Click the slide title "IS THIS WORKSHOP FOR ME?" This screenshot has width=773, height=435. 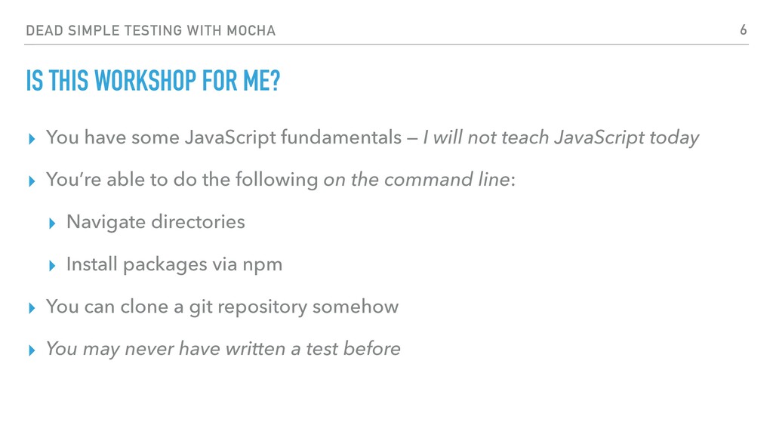pos(152,81)
